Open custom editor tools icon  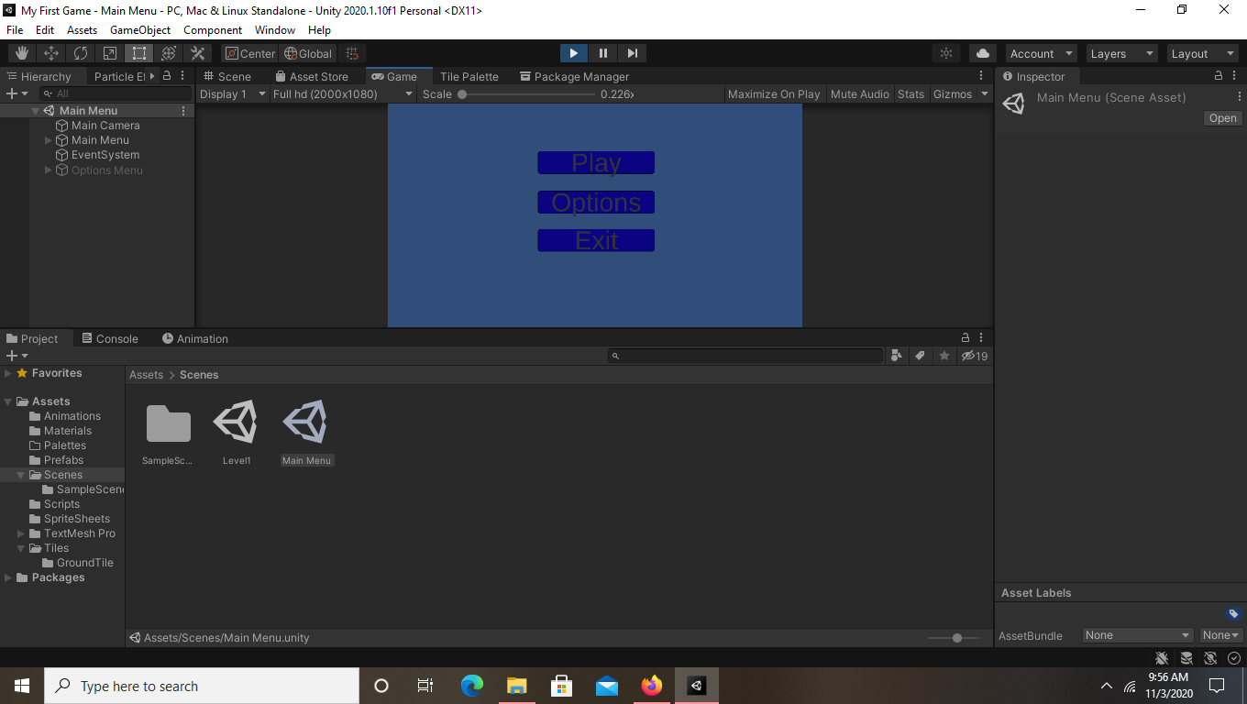(x=198, y=53)
